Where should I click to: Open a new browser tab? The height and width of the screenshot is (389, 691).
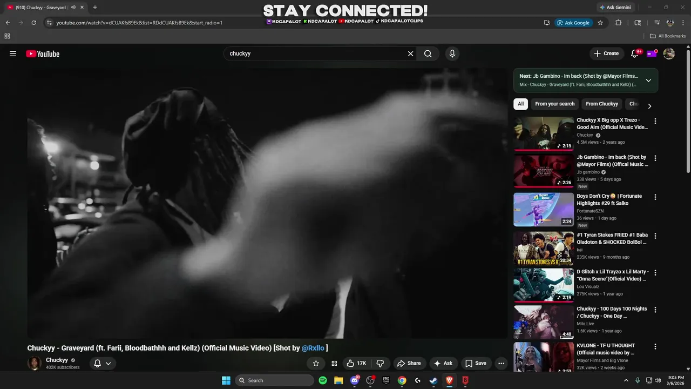point(95,7)
